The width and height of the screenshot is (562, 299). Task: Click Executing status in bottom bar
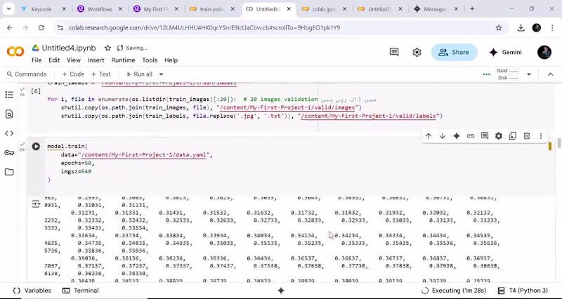tap(454, 291)
